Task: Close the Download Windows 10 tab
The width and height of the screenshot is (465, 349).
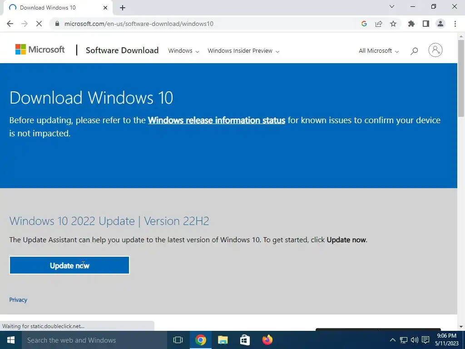Action: click(105, 8)
